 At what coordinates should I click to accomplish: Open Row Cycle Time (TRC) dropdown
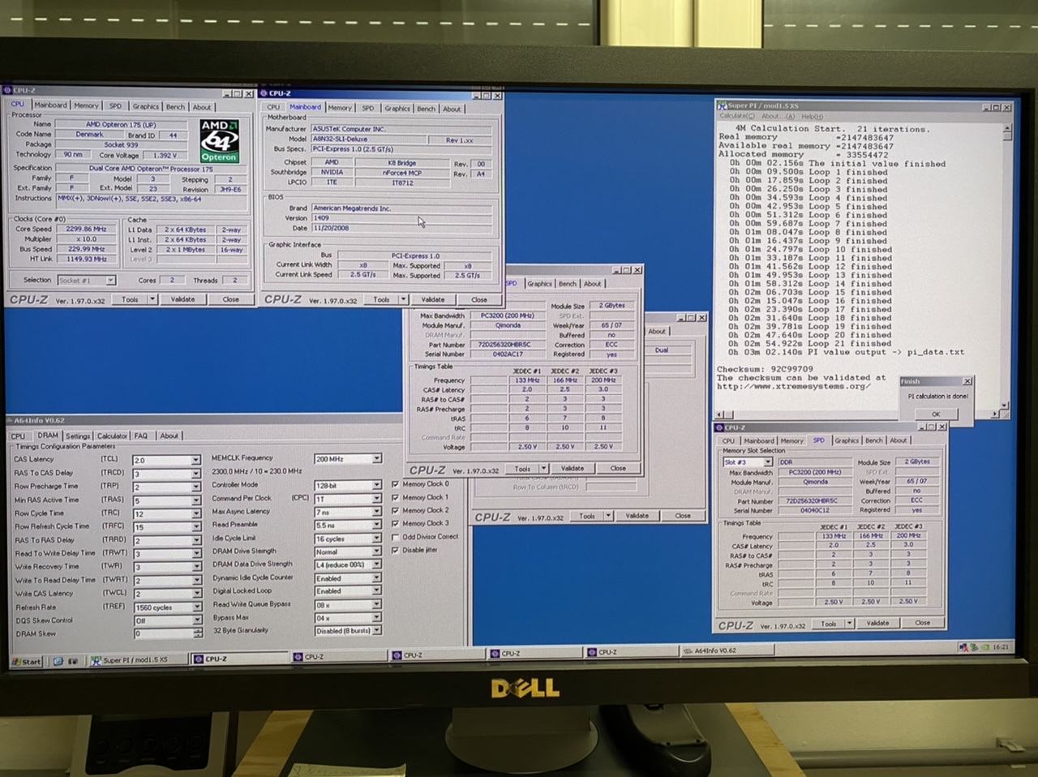195,513
